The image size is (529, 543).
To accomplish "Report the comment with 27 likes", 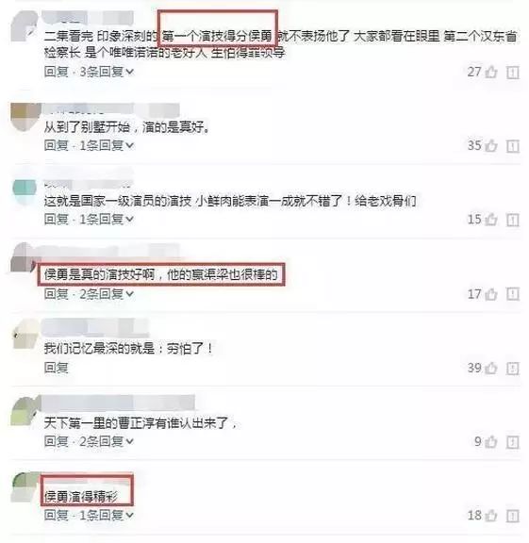I will pyautogui.click(x=513, y=73).
